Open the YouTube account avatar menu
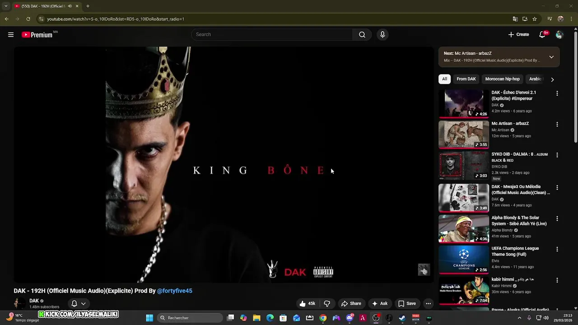Image resolution: width=578 pixels, height=325 pixels. point(559,35)
